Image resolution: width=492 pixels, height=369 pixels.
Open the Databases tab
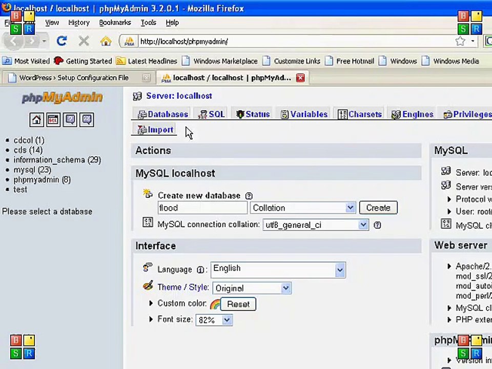(163, 114)
